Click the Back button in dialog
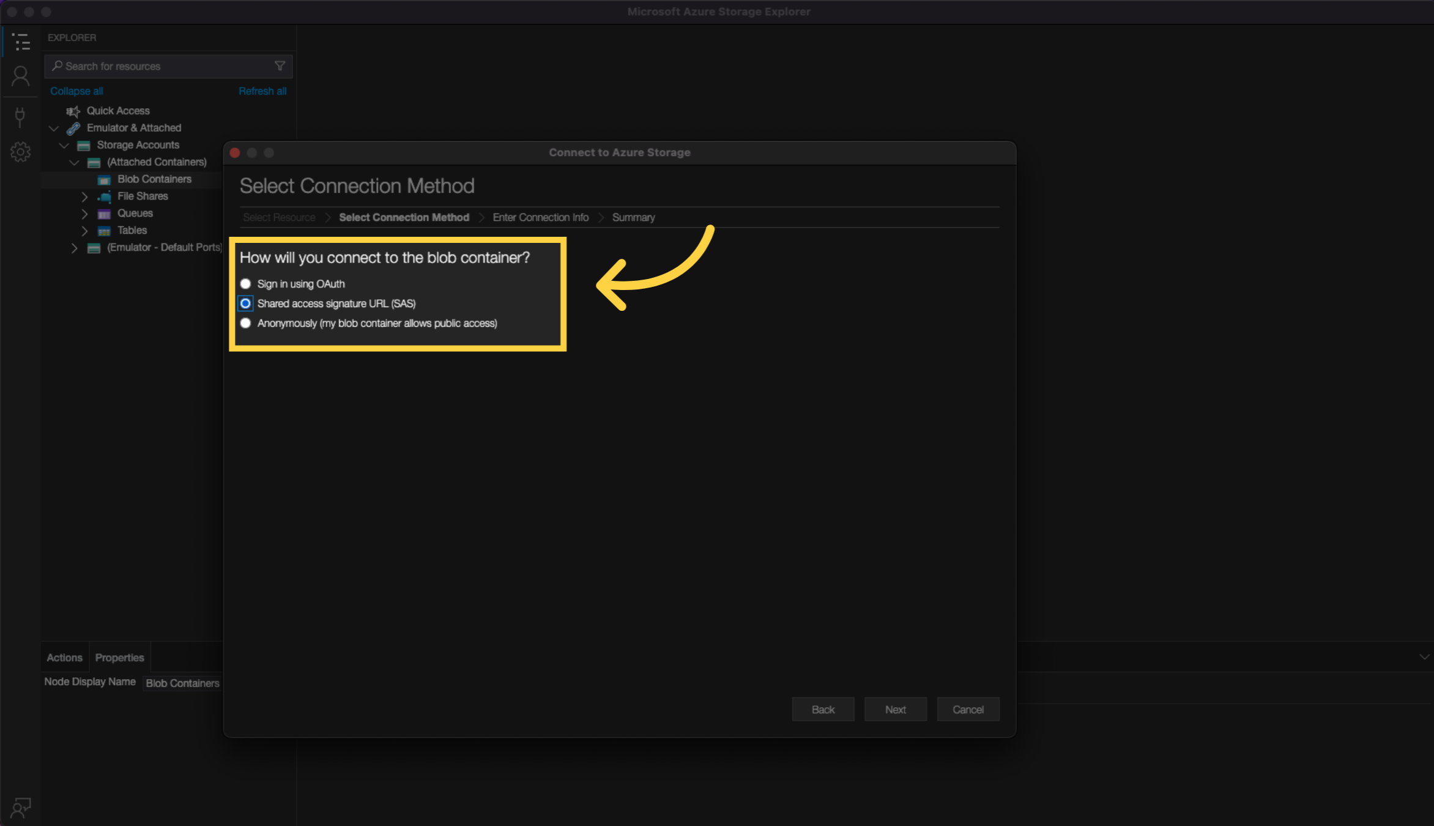1434x826 pixels. click(x=823, y=709)
